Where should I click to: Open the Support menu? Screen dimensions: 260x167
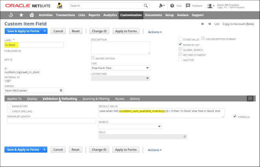tap(198, 15)
